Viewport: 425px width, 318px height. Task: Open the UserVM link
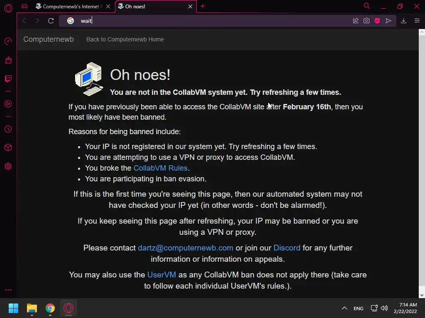(161, 275)
